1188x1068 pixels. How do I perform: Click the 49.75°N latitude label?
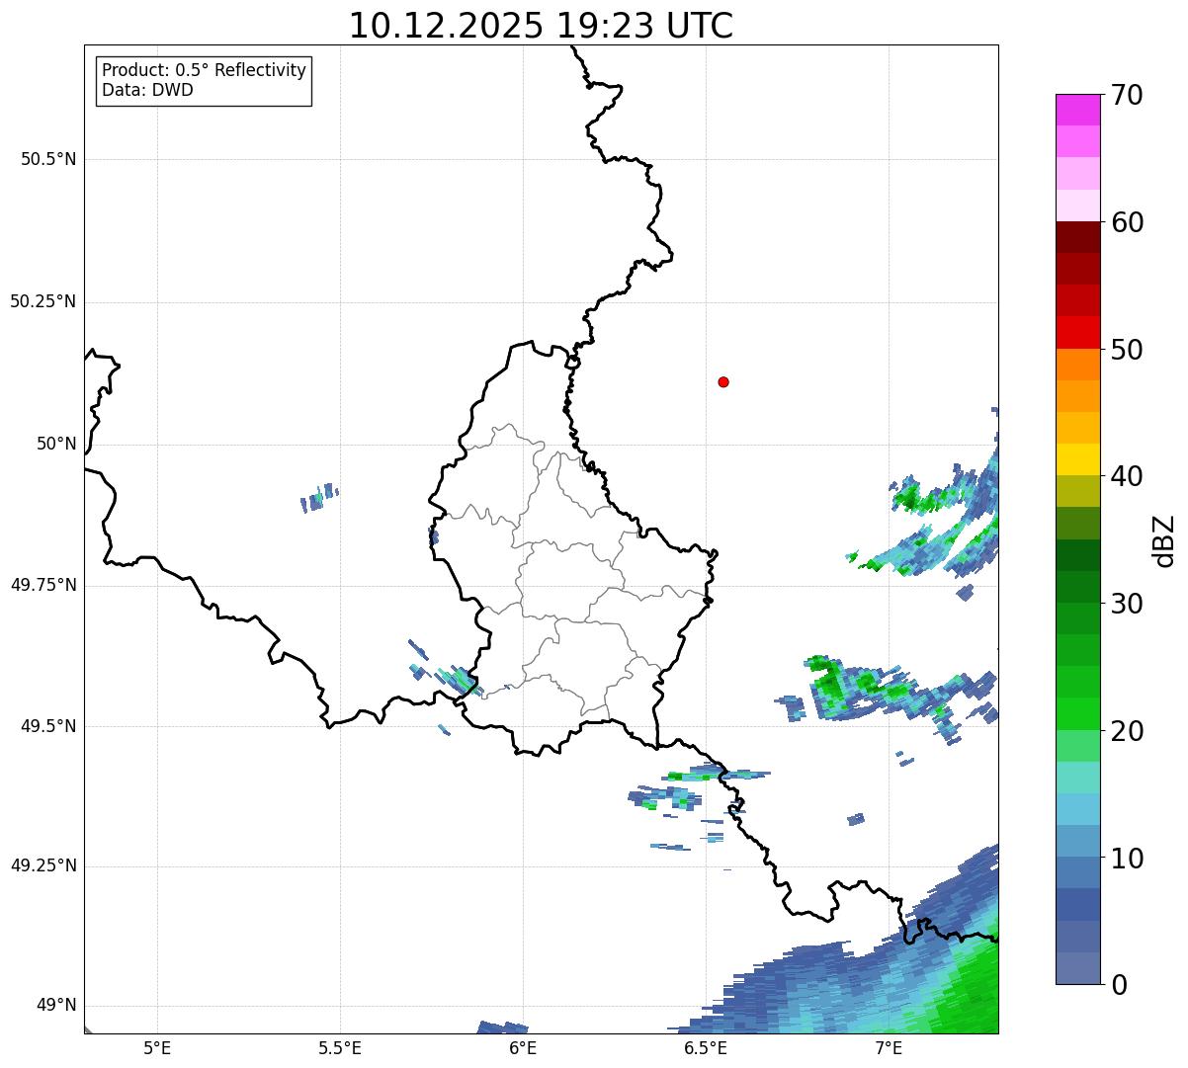click(x=43, y=585)
